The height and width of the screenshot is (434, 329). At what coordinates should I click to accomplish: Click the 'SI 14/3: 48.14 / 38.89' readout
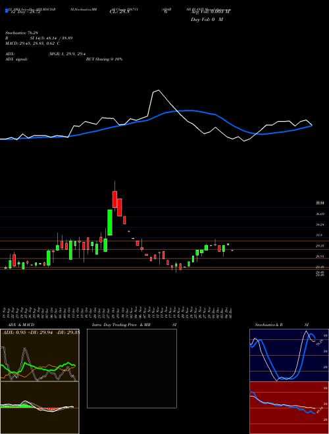tap(51, 38)
